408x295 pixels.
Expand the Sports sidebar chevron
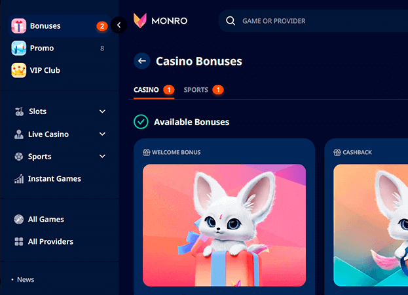tap(102, 156)
